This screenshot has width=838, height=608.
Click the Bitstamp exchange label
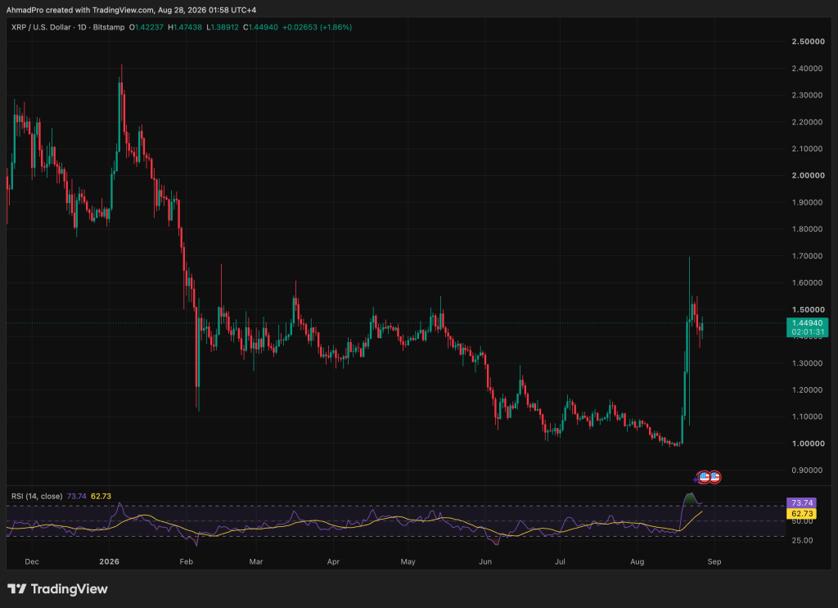point(109,27)
